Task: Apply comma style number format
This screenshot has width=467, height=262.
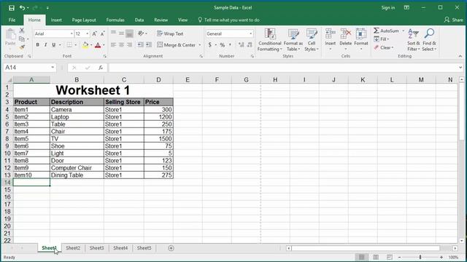Action: (x=230, y=45)
